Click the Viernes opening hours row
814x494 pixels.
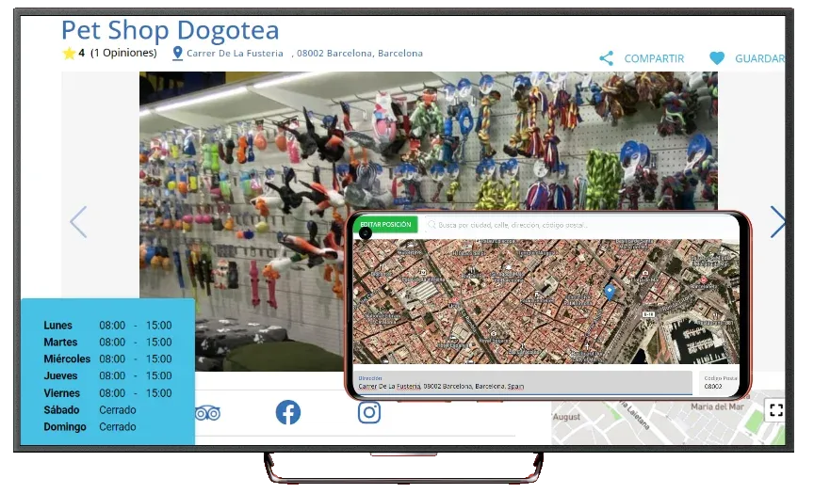click(x=107, y=393)
